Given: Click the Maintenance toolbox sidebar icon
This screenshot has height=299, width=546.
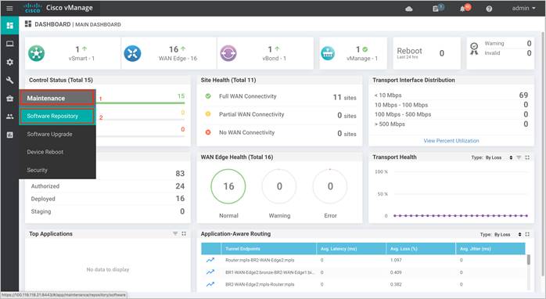Looking at the screenshot, I should [9, 99].
